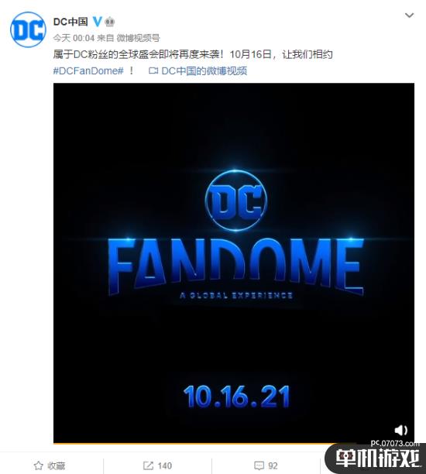Click the repost arrow icon
The height and width of the screenshot is (474, 426).
coord(148,465)
